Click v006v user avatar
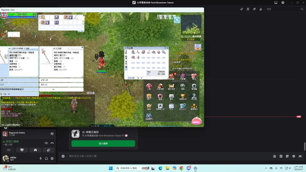The height and width of the screenshot is (172, 306). 5,158
